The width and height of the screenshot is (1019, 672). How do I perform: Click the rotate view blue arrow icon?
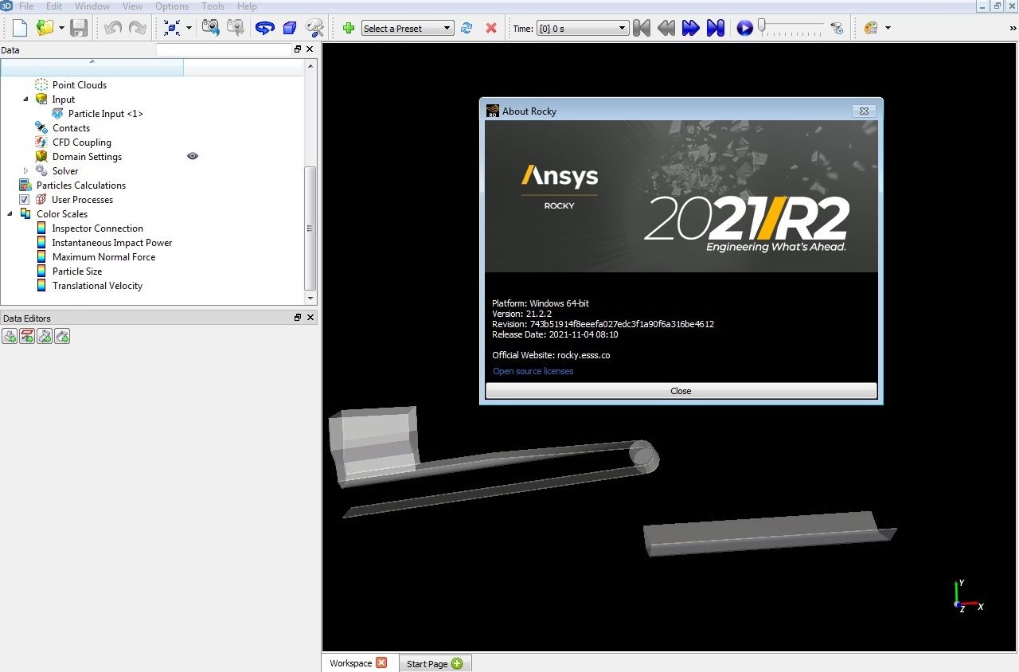pyautogui.click(x=264, y=27)
